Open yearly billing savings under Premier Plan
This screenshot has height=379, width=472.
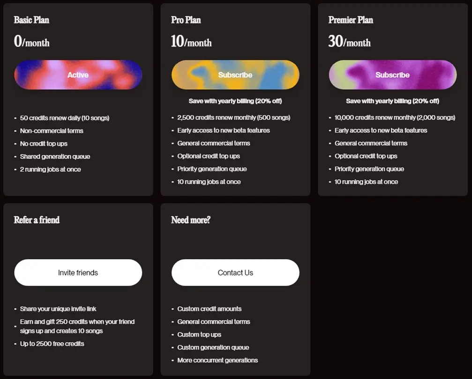click(392, 101)
